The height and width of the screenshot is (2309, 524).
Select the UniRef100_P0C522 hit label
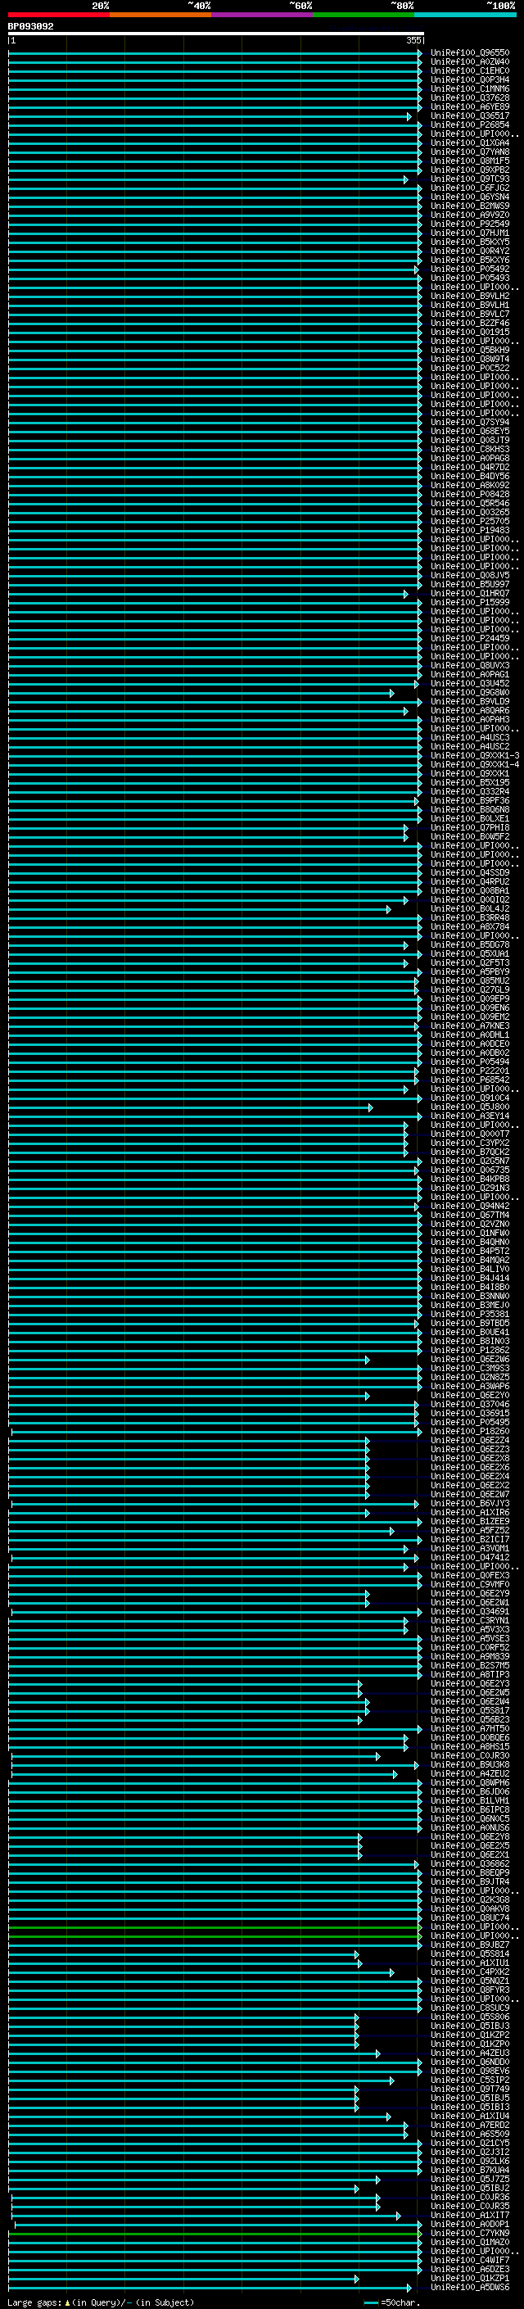point(469,369)
